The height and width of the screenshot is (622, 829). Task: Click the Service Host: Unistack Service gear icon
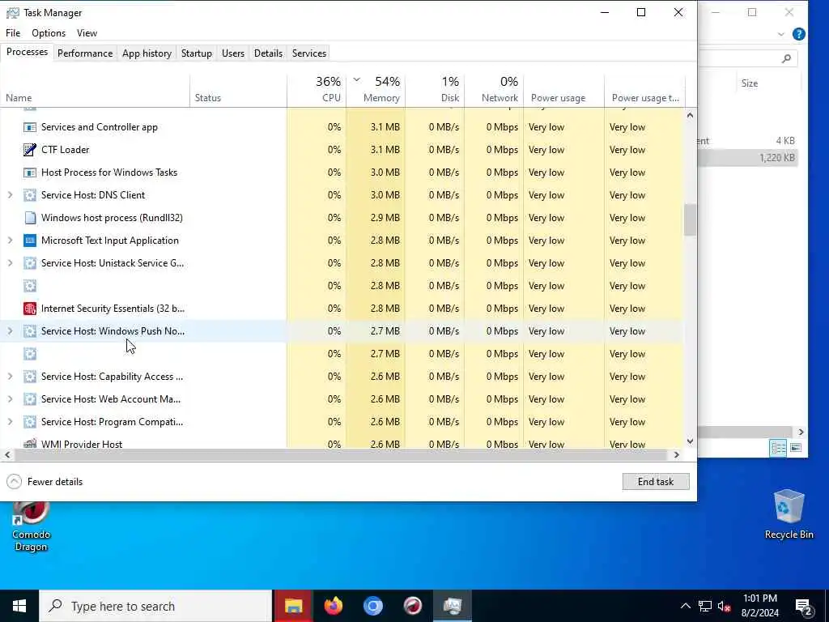(30, 263)
